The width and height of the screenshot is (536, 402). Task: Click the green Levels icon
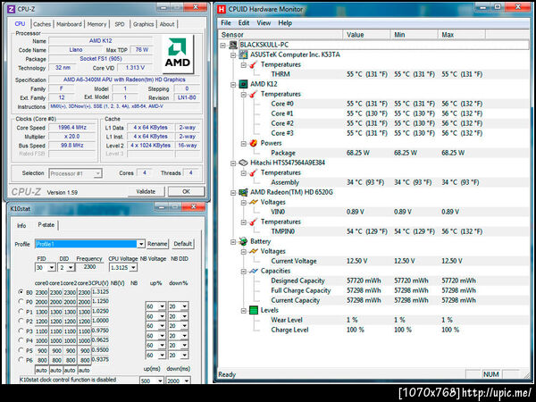click(254, 310)
